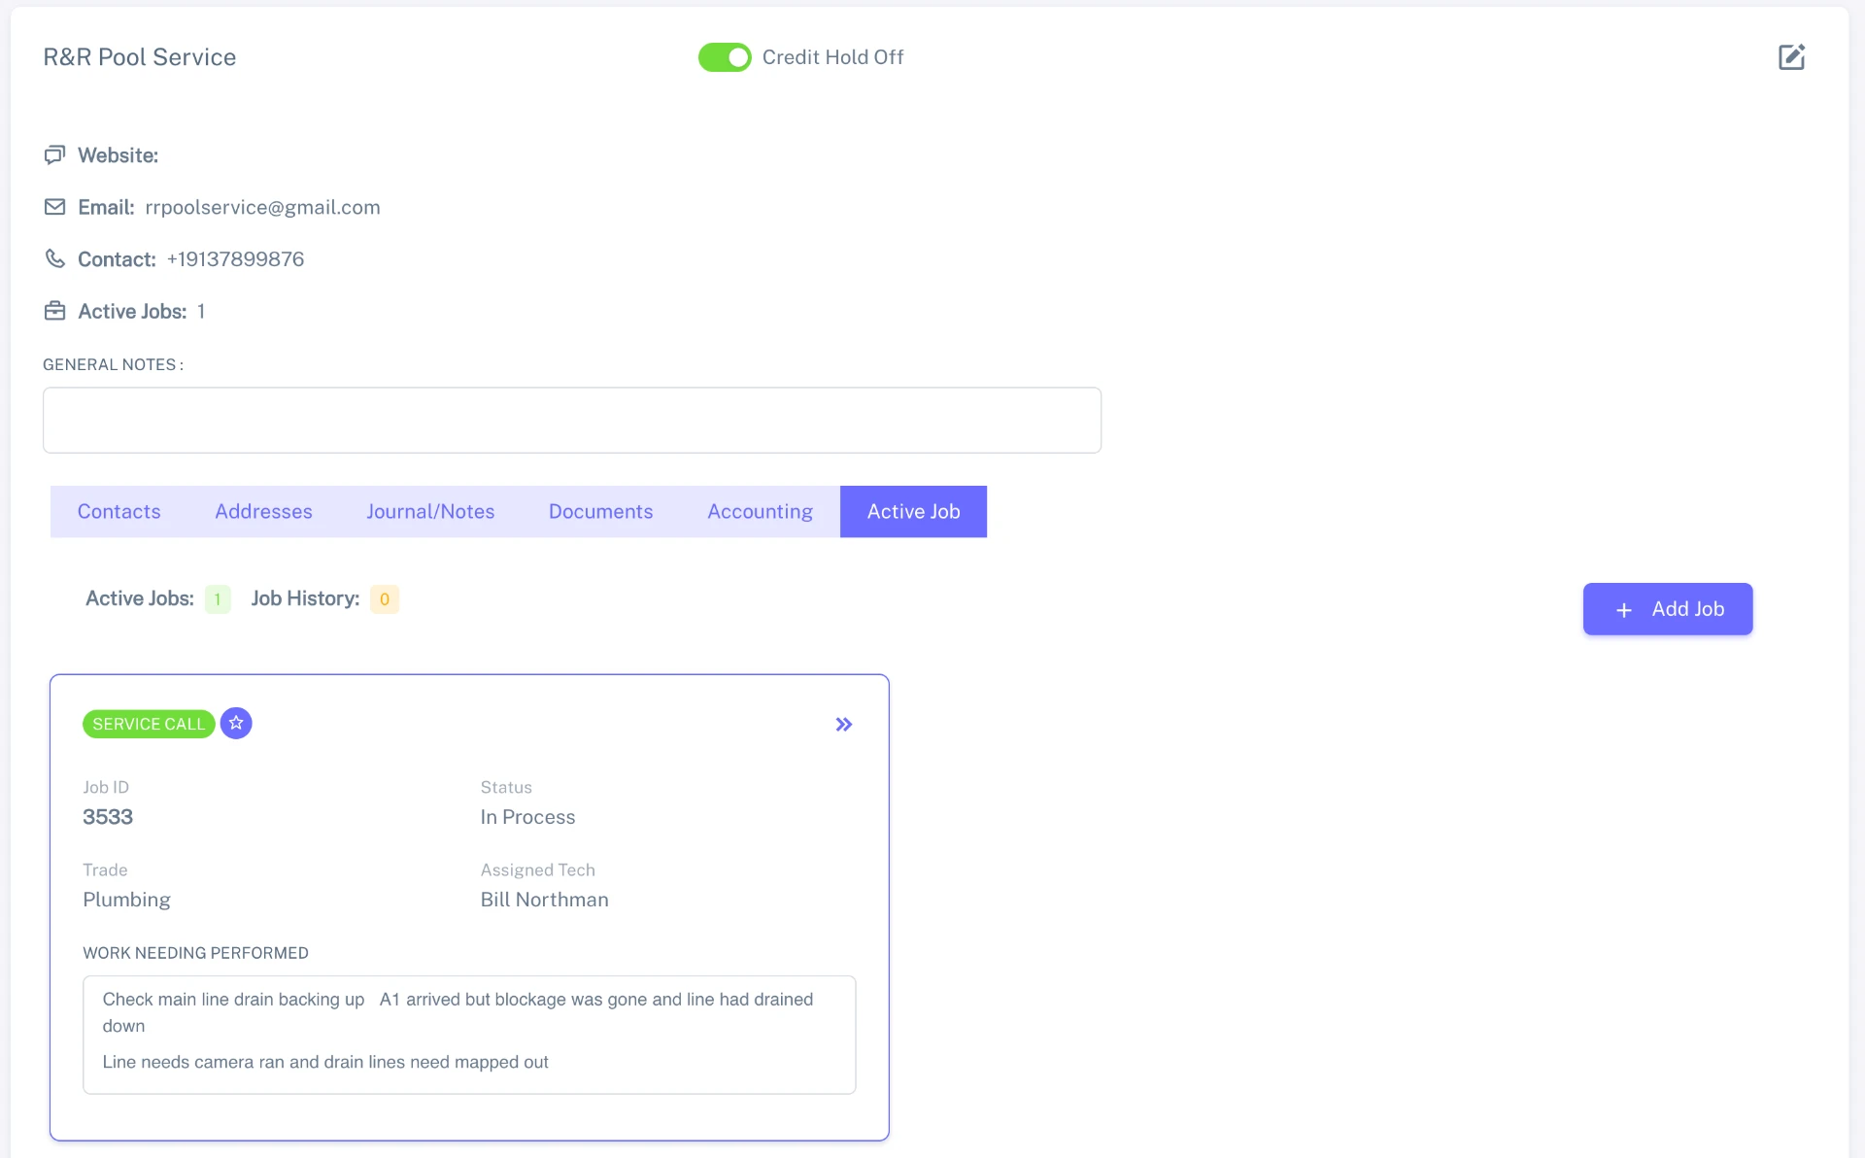The image size is (1865, 1158).
Task: Click the email envelope icon
Action: tap(55, 207)
